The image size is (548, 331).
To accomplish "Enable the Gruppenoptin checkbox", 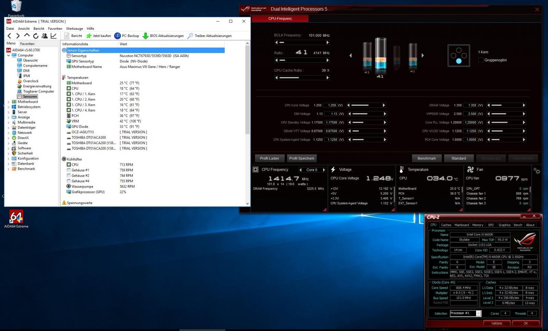I will point(481,60).
